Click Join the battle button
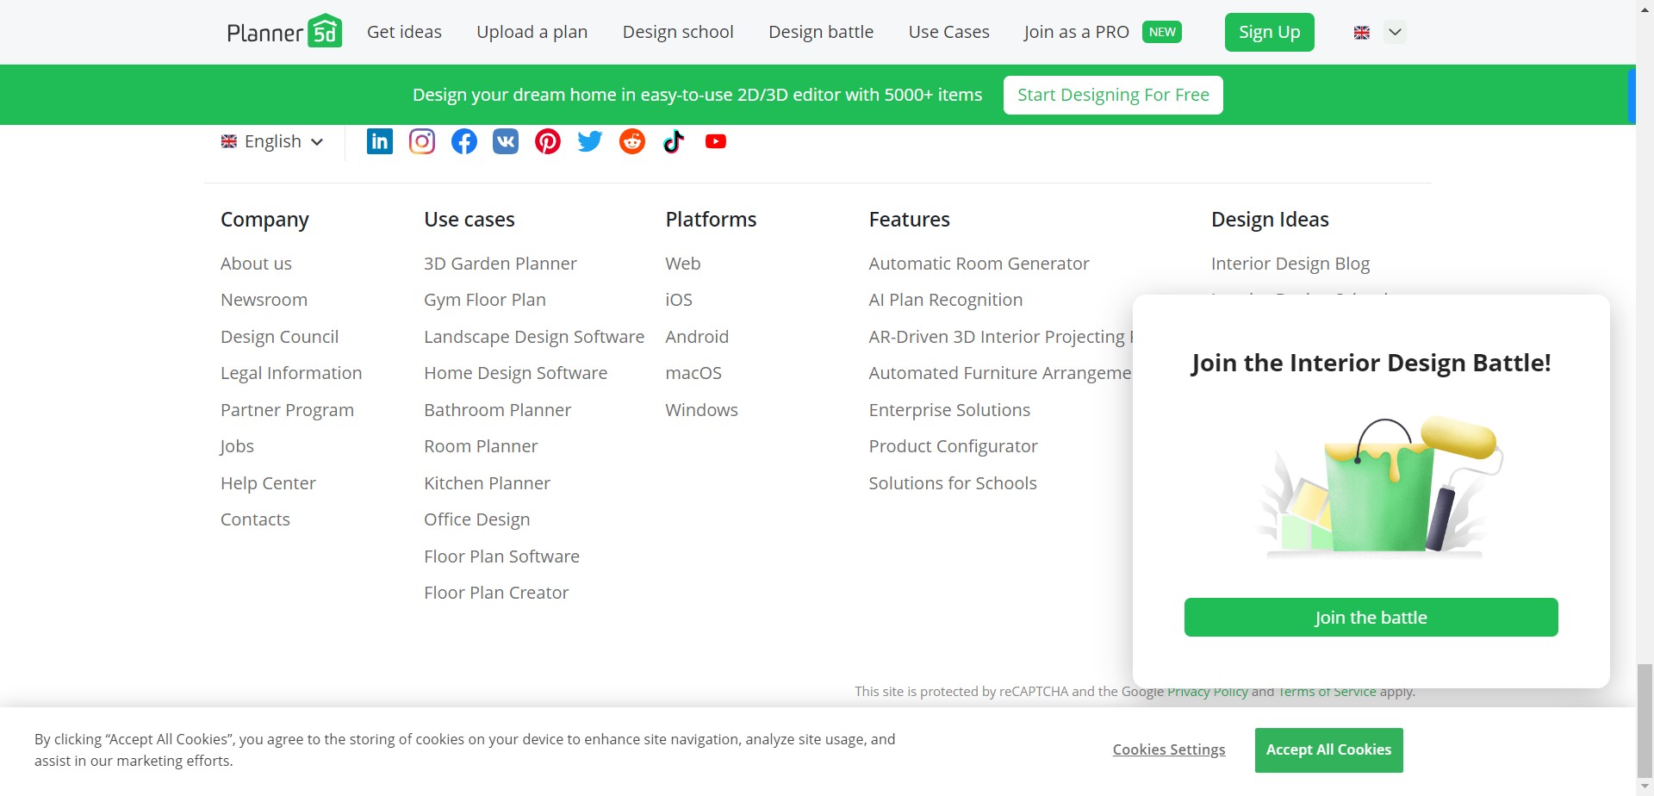The height and width of the screenshot is (796, 1654). (x=1371, y=618)
